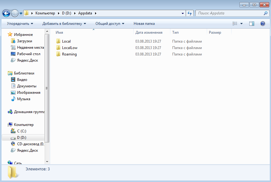Click the date 03.08.2013 19:27 in the Local row

[148, 41]
